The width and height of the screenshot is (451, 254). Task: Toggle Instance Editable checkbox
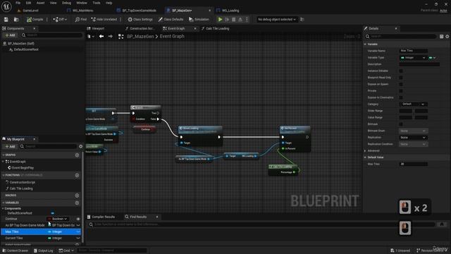point(401,71)
